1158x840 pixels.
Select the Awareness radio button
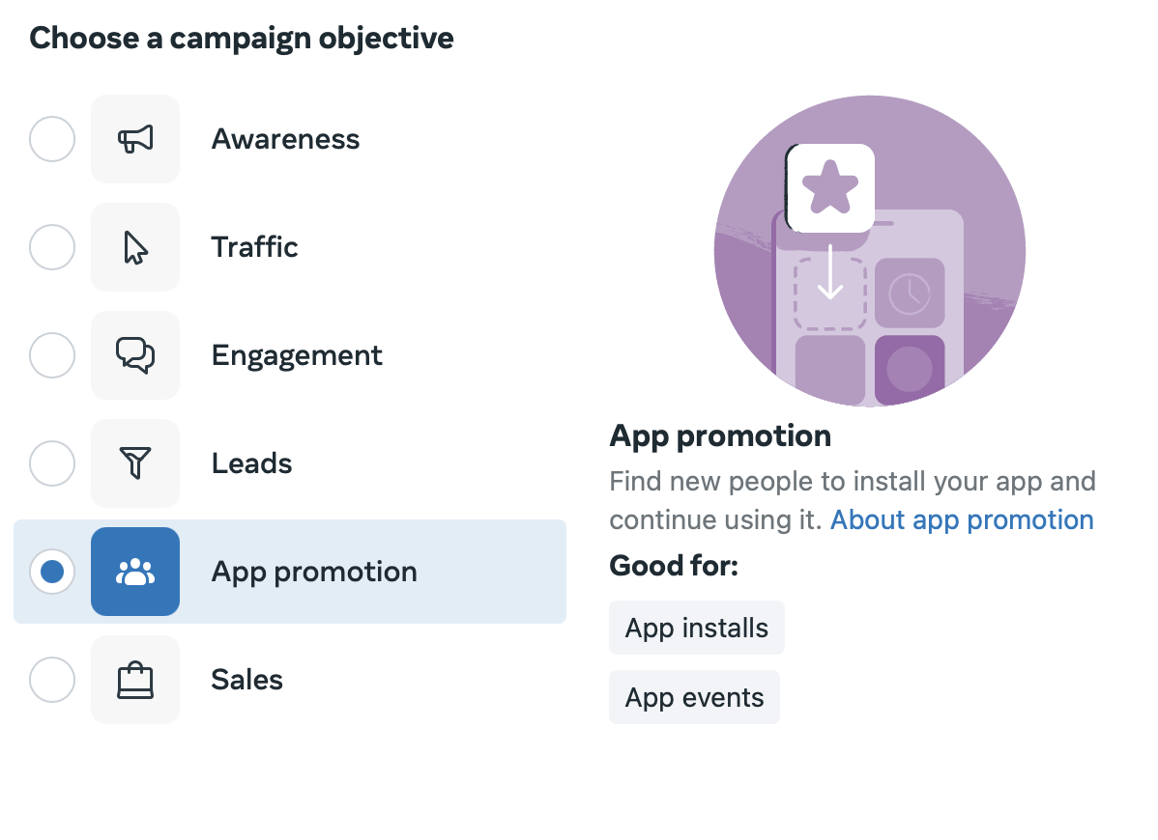click(x=52, y=139)
